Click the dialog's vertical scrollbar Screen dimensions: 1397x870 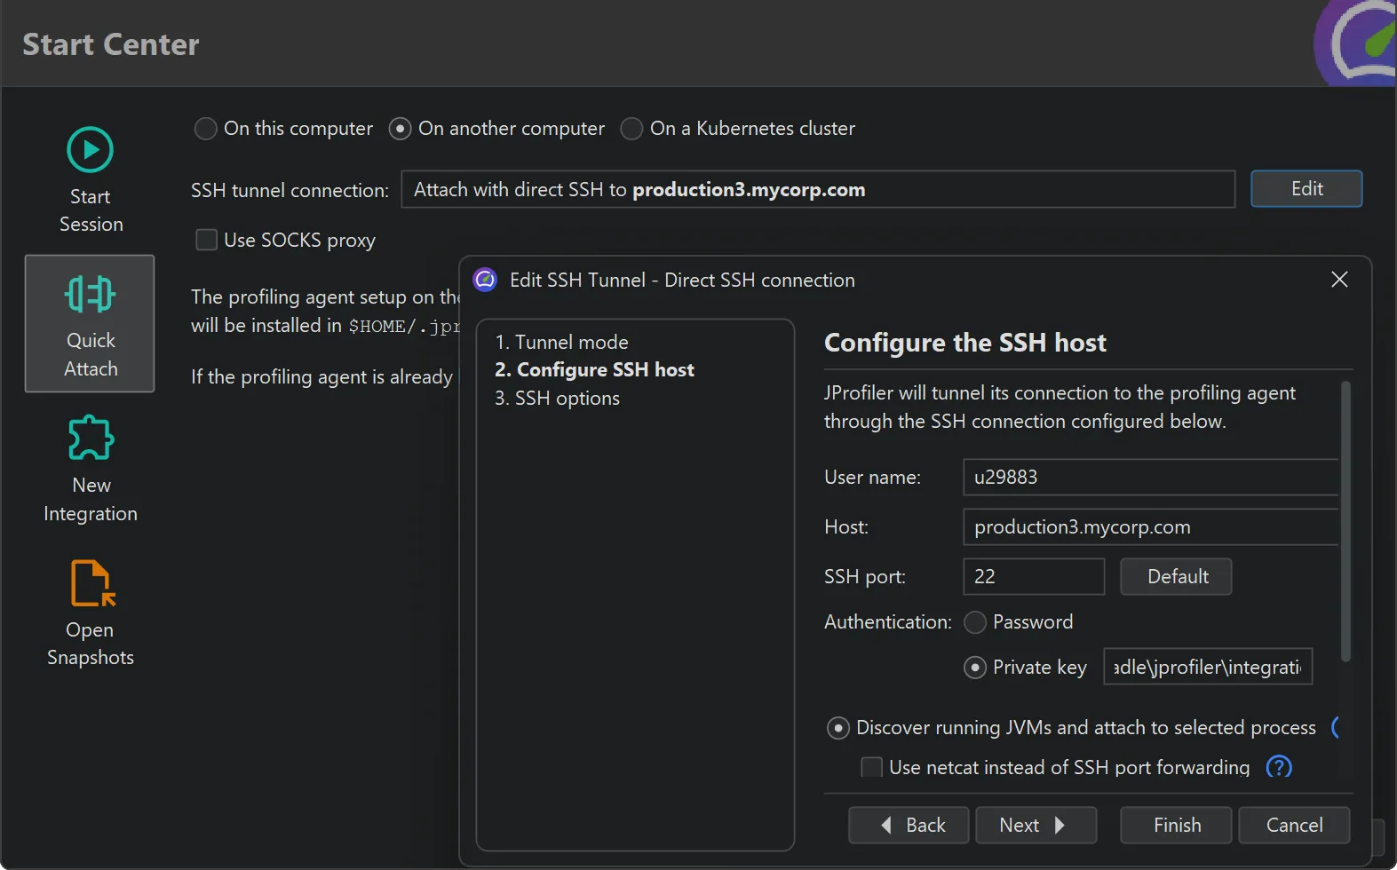(1345, 522)
